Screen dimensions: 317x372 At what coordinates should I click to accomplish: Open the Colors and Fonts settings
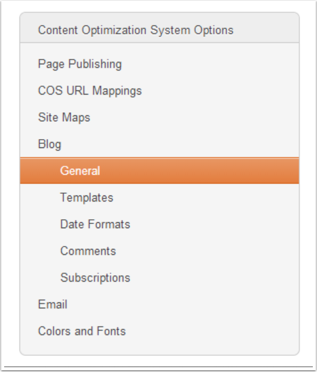82,331
